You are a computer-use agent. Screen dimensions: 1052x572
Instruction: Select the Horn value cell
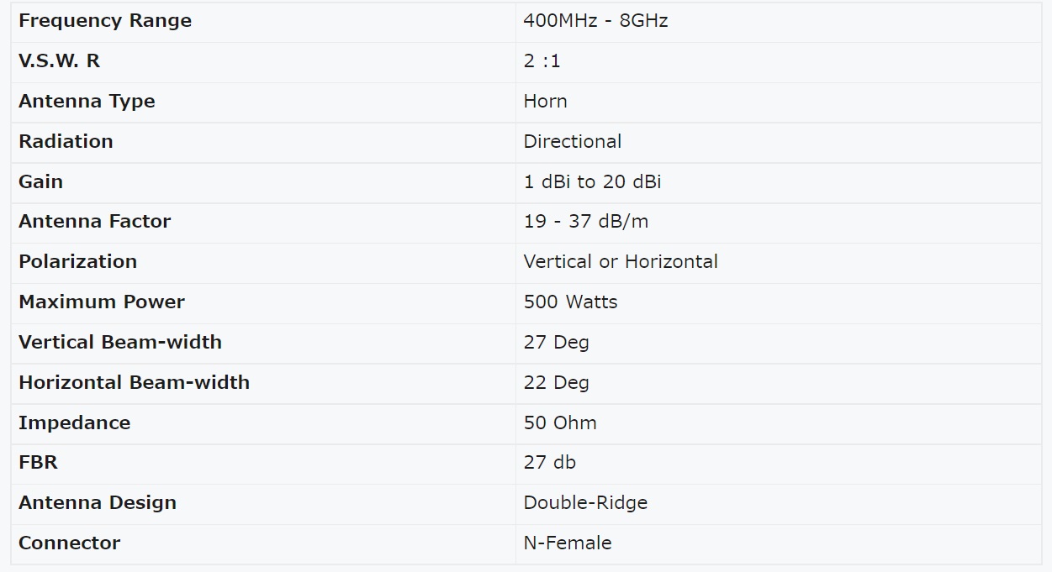778,102
